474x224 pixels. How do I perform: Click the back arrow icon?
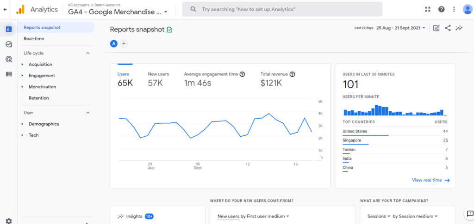click(x=5, y=9)
